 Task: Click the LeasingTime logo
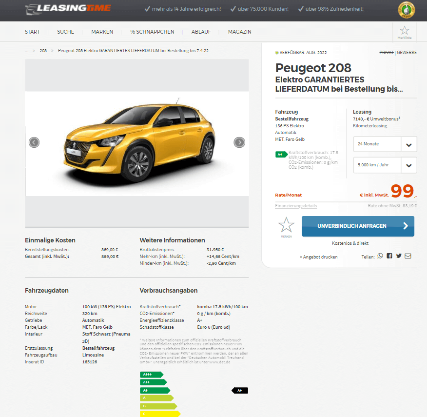pyautogui.click(x=68, y=9)
